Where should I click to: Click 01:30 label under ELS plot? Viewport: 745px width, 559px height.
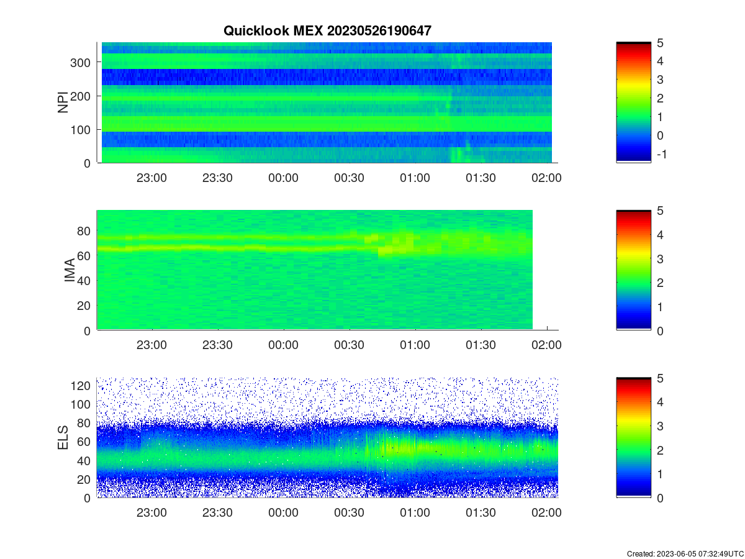481,512
